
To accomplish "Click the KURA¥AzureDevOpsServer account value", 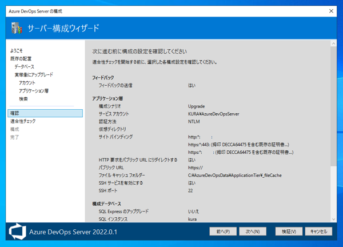I will 213,114.
